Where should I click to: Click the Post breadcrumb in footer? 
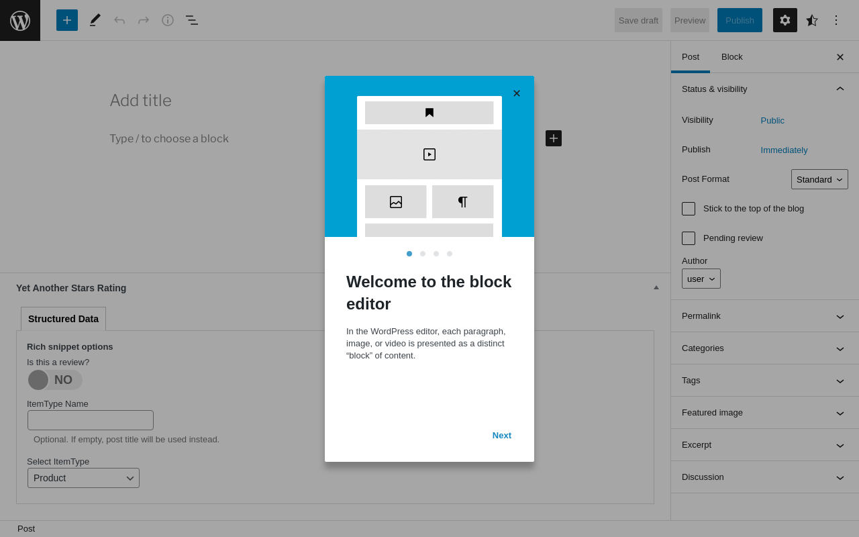(26, 528)
